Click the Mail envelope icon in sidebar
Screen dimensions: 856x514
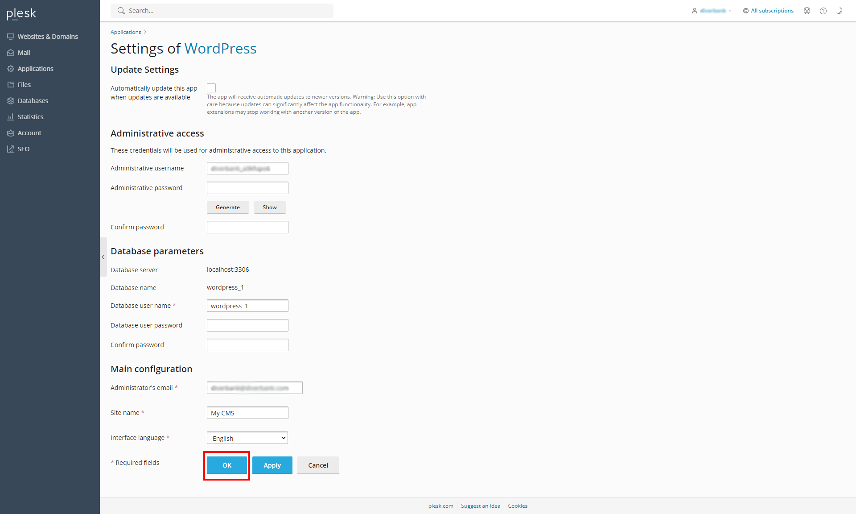(11, 53)
